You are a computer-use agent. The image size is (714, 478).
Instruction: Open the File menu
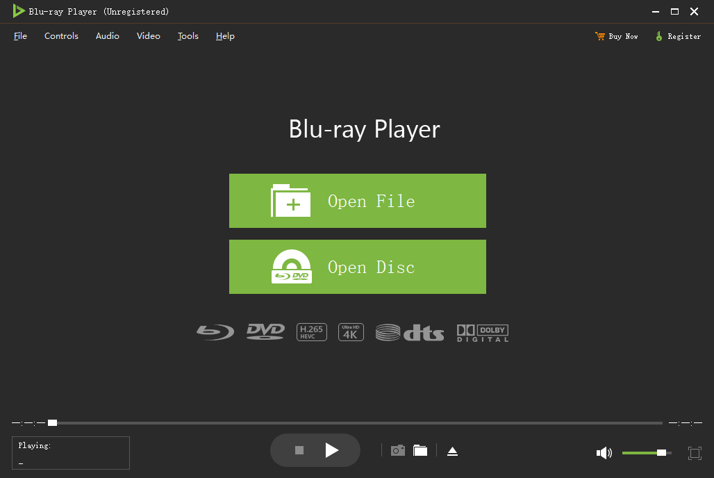[x=21, y=36]
